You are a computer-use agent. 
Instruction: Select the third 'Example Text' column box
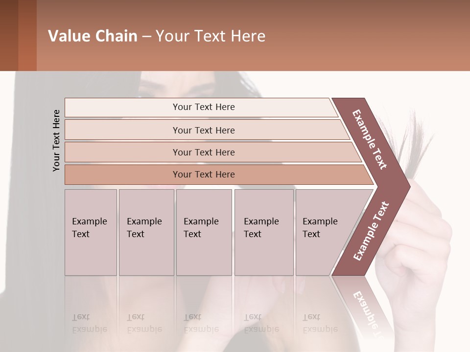pyautogui.click(x=204, y=232)
